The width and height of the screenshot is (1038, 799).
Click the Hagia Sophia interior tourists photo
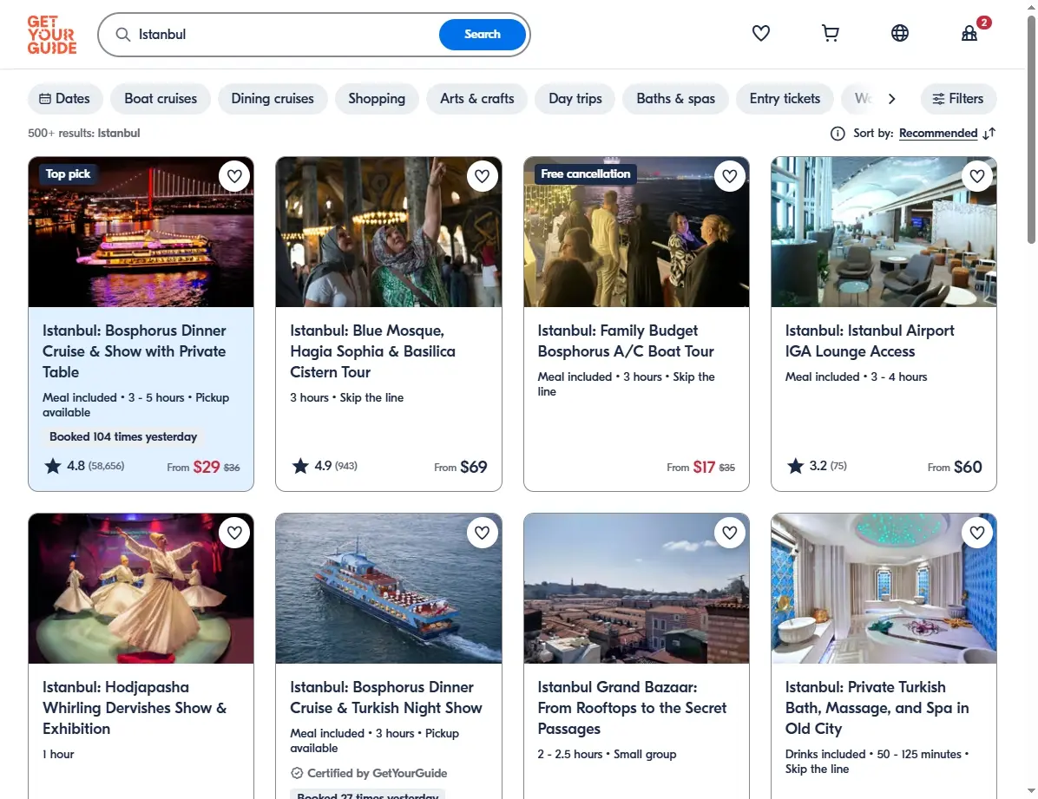[x=389, y=232]
